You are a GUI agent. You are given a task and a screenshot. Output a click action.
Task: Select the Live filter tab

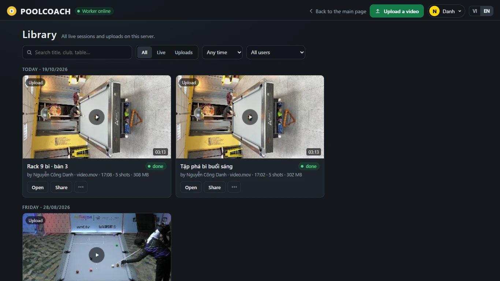(161, 52)
